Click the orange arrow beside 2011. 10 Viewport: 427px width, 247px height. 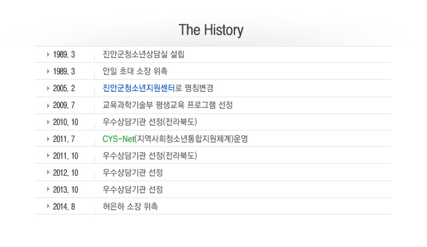[x=48, y=155]
